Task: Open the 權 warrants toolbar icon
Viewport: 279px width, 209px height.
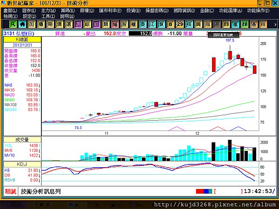Action: 133,24
